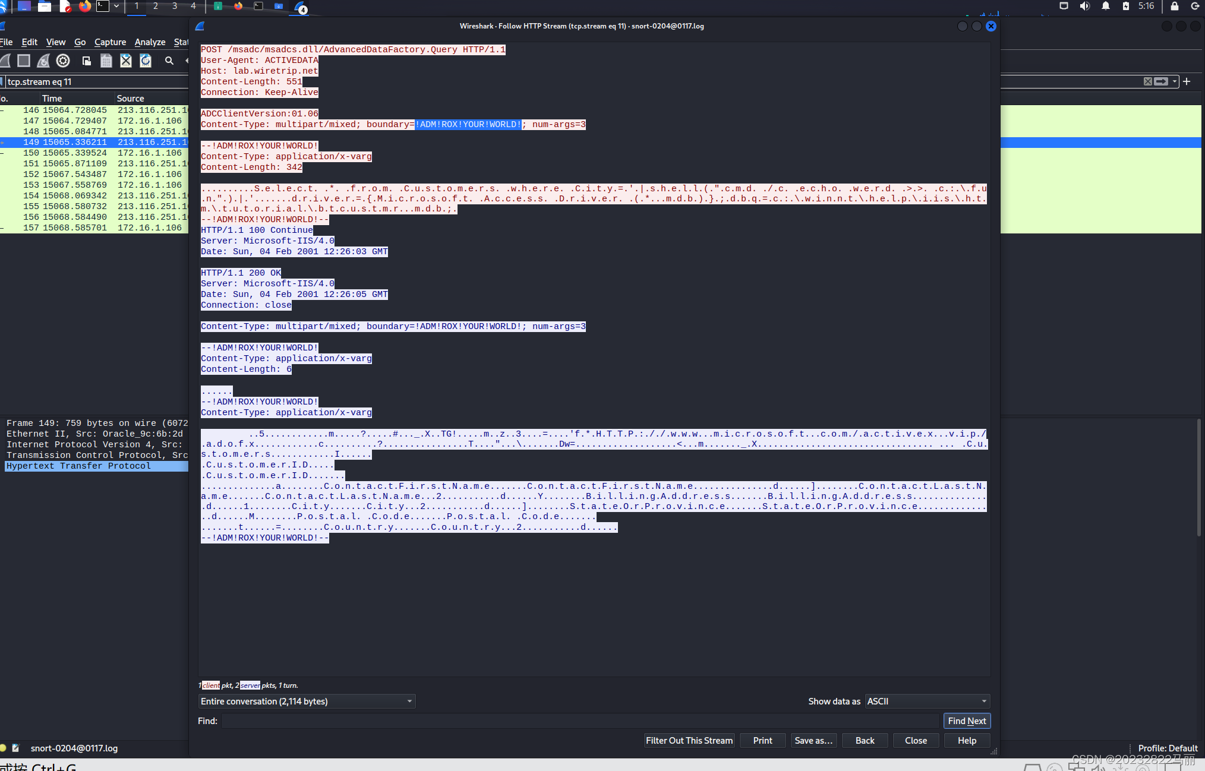Switch to workspace 2

[x=156, y=6]
